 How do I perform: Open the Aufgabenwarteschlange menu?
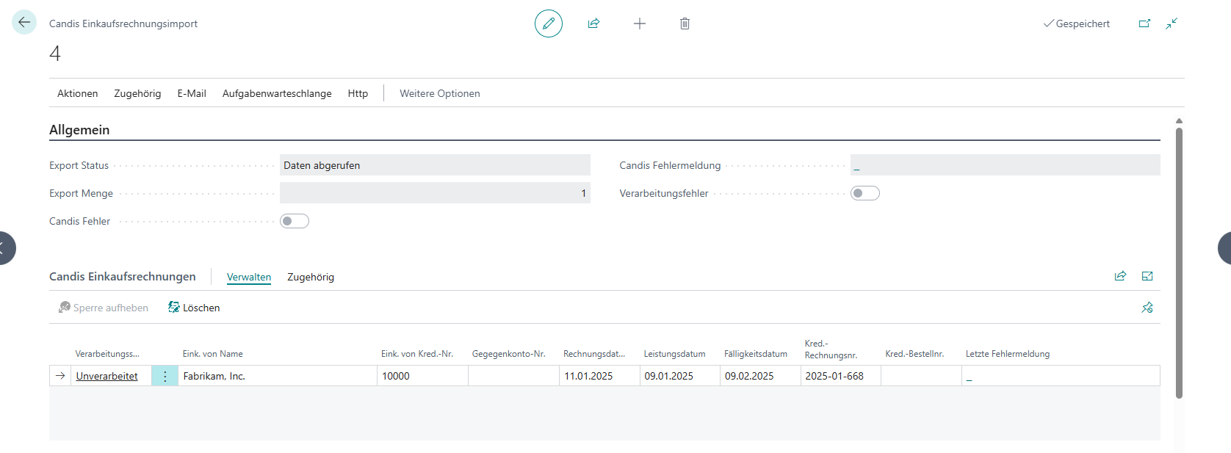coord(277,93)
